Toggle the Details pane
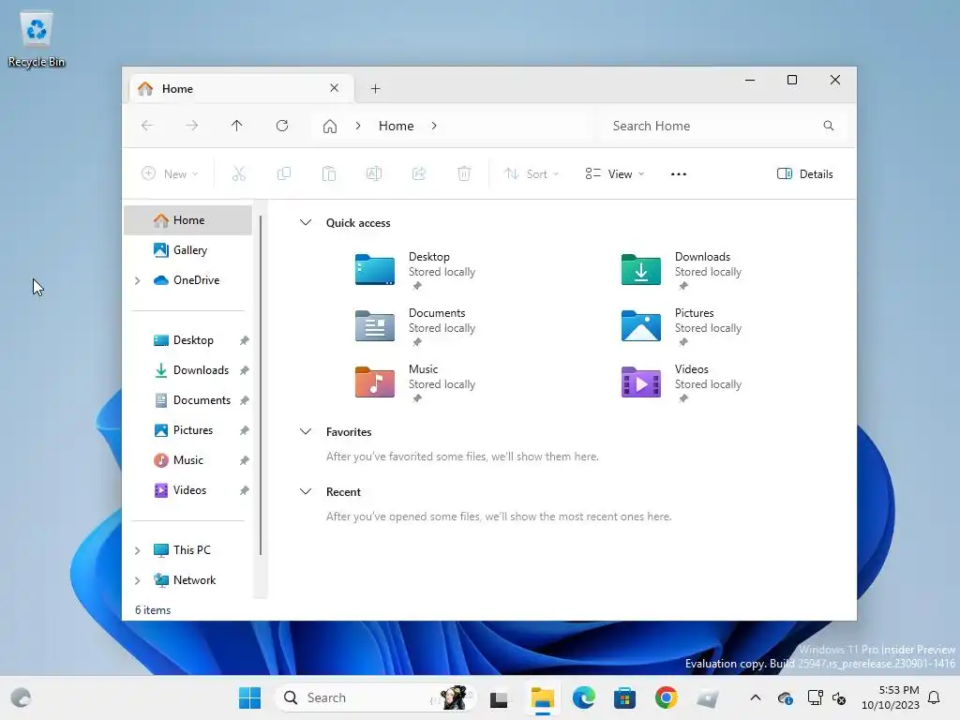Image resolution: width=960 pixels, height=720 pixels. 804,173
